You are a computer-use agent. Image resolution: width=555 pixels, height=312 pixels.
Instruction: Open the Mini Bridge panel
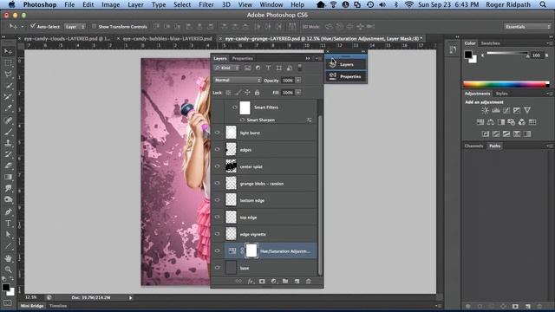tap(32, 306)
